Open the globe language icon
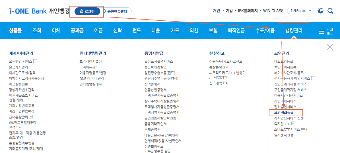 click(320, 10)
